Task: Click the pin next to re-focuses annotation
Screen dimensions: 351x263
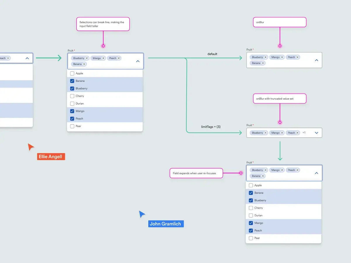Action: click(x=241, y=173)
